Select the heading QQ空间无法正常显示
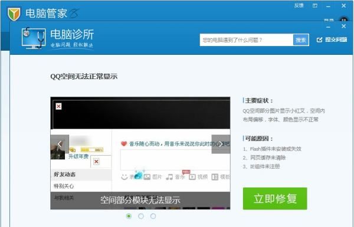This screenshot has width=354, height=227. pyautogui.click(x=84, y=76)
